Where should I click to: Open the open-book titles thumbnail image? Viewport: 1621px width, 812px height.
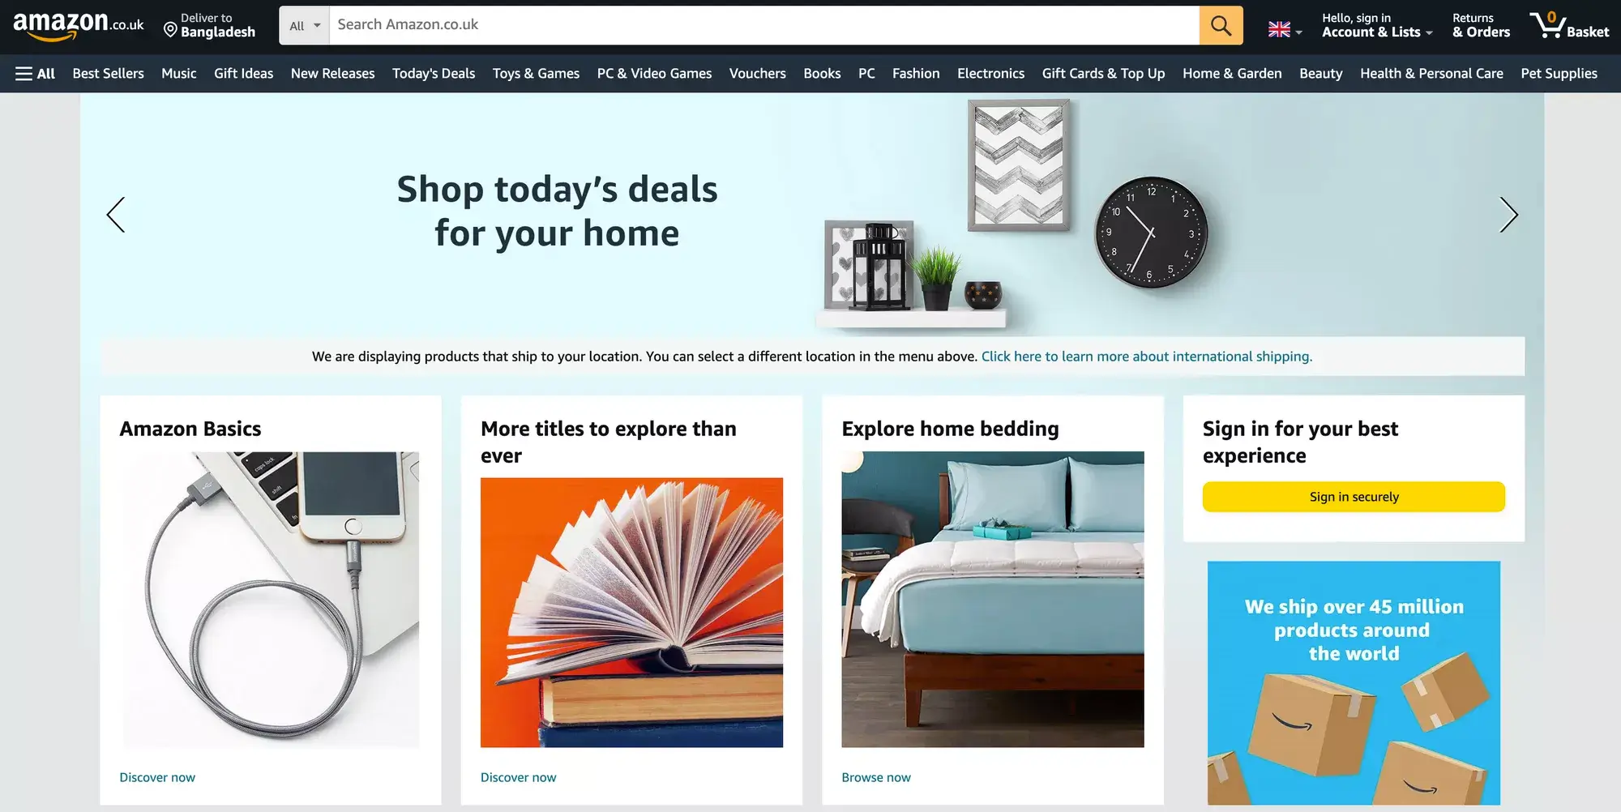click(631, 613)
